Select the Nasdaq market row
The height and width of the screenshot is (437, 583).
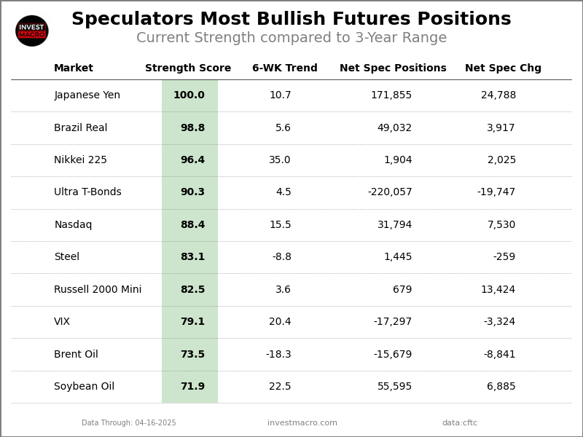coord(73,225)
